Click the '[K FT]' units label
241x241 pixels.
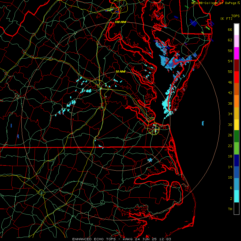[226, 18]
